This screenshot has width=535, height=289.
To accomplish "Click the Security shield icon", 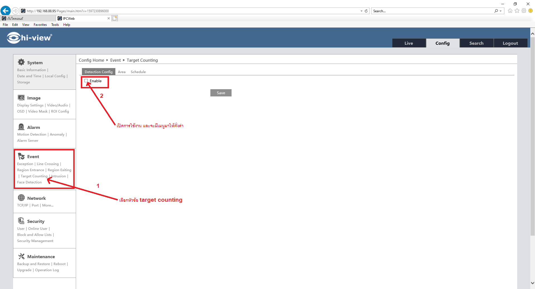I will (x=21, y=221).
